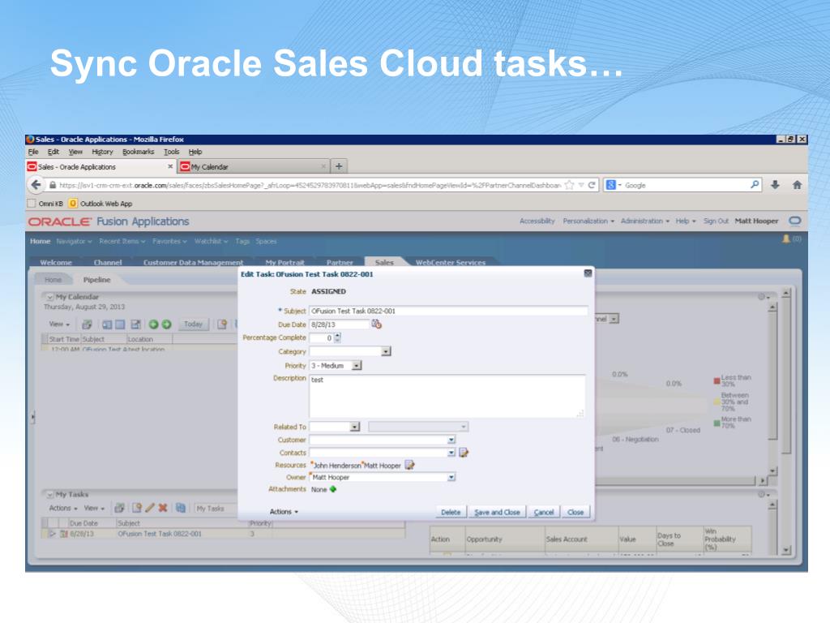Open the Bookmarks menu in Firefox
Screen dimensions: 830x623
[x=138, y=152]
